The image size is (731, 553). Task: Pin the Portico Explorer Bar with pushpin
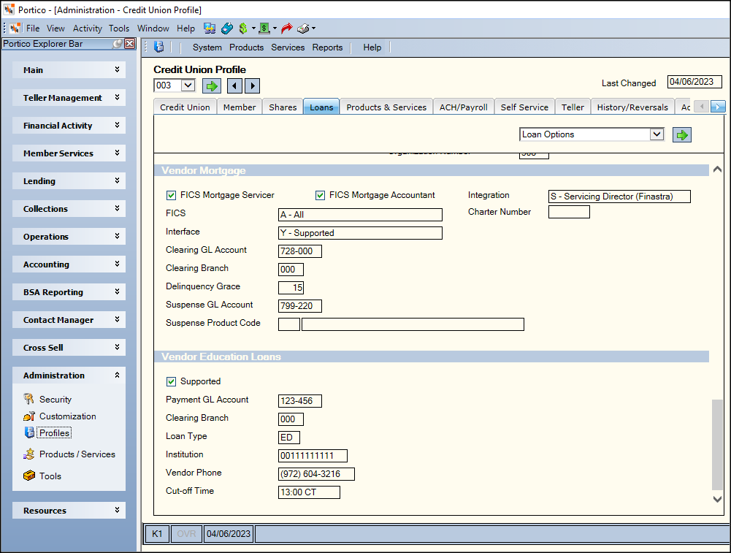pyautogui.click(x=118, y=43)
